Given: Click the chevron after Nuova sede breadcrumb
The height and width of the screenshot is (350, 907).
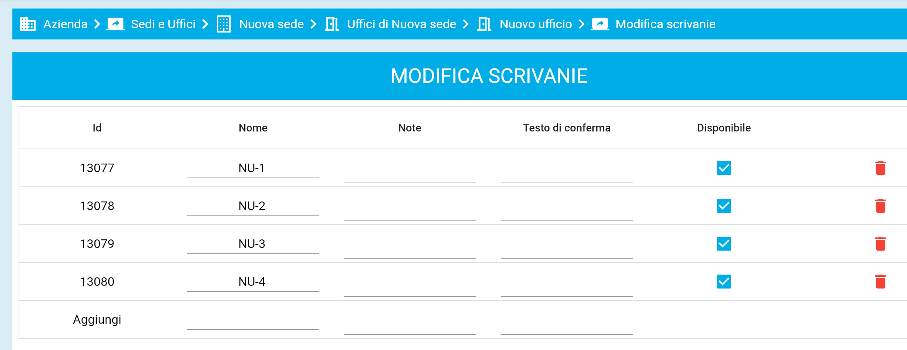Looking at the screenshot, I should click(x=313, y=24).
